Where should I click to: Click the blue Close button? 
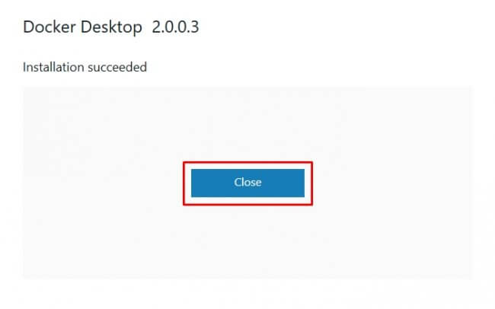(x=247, y=183)
